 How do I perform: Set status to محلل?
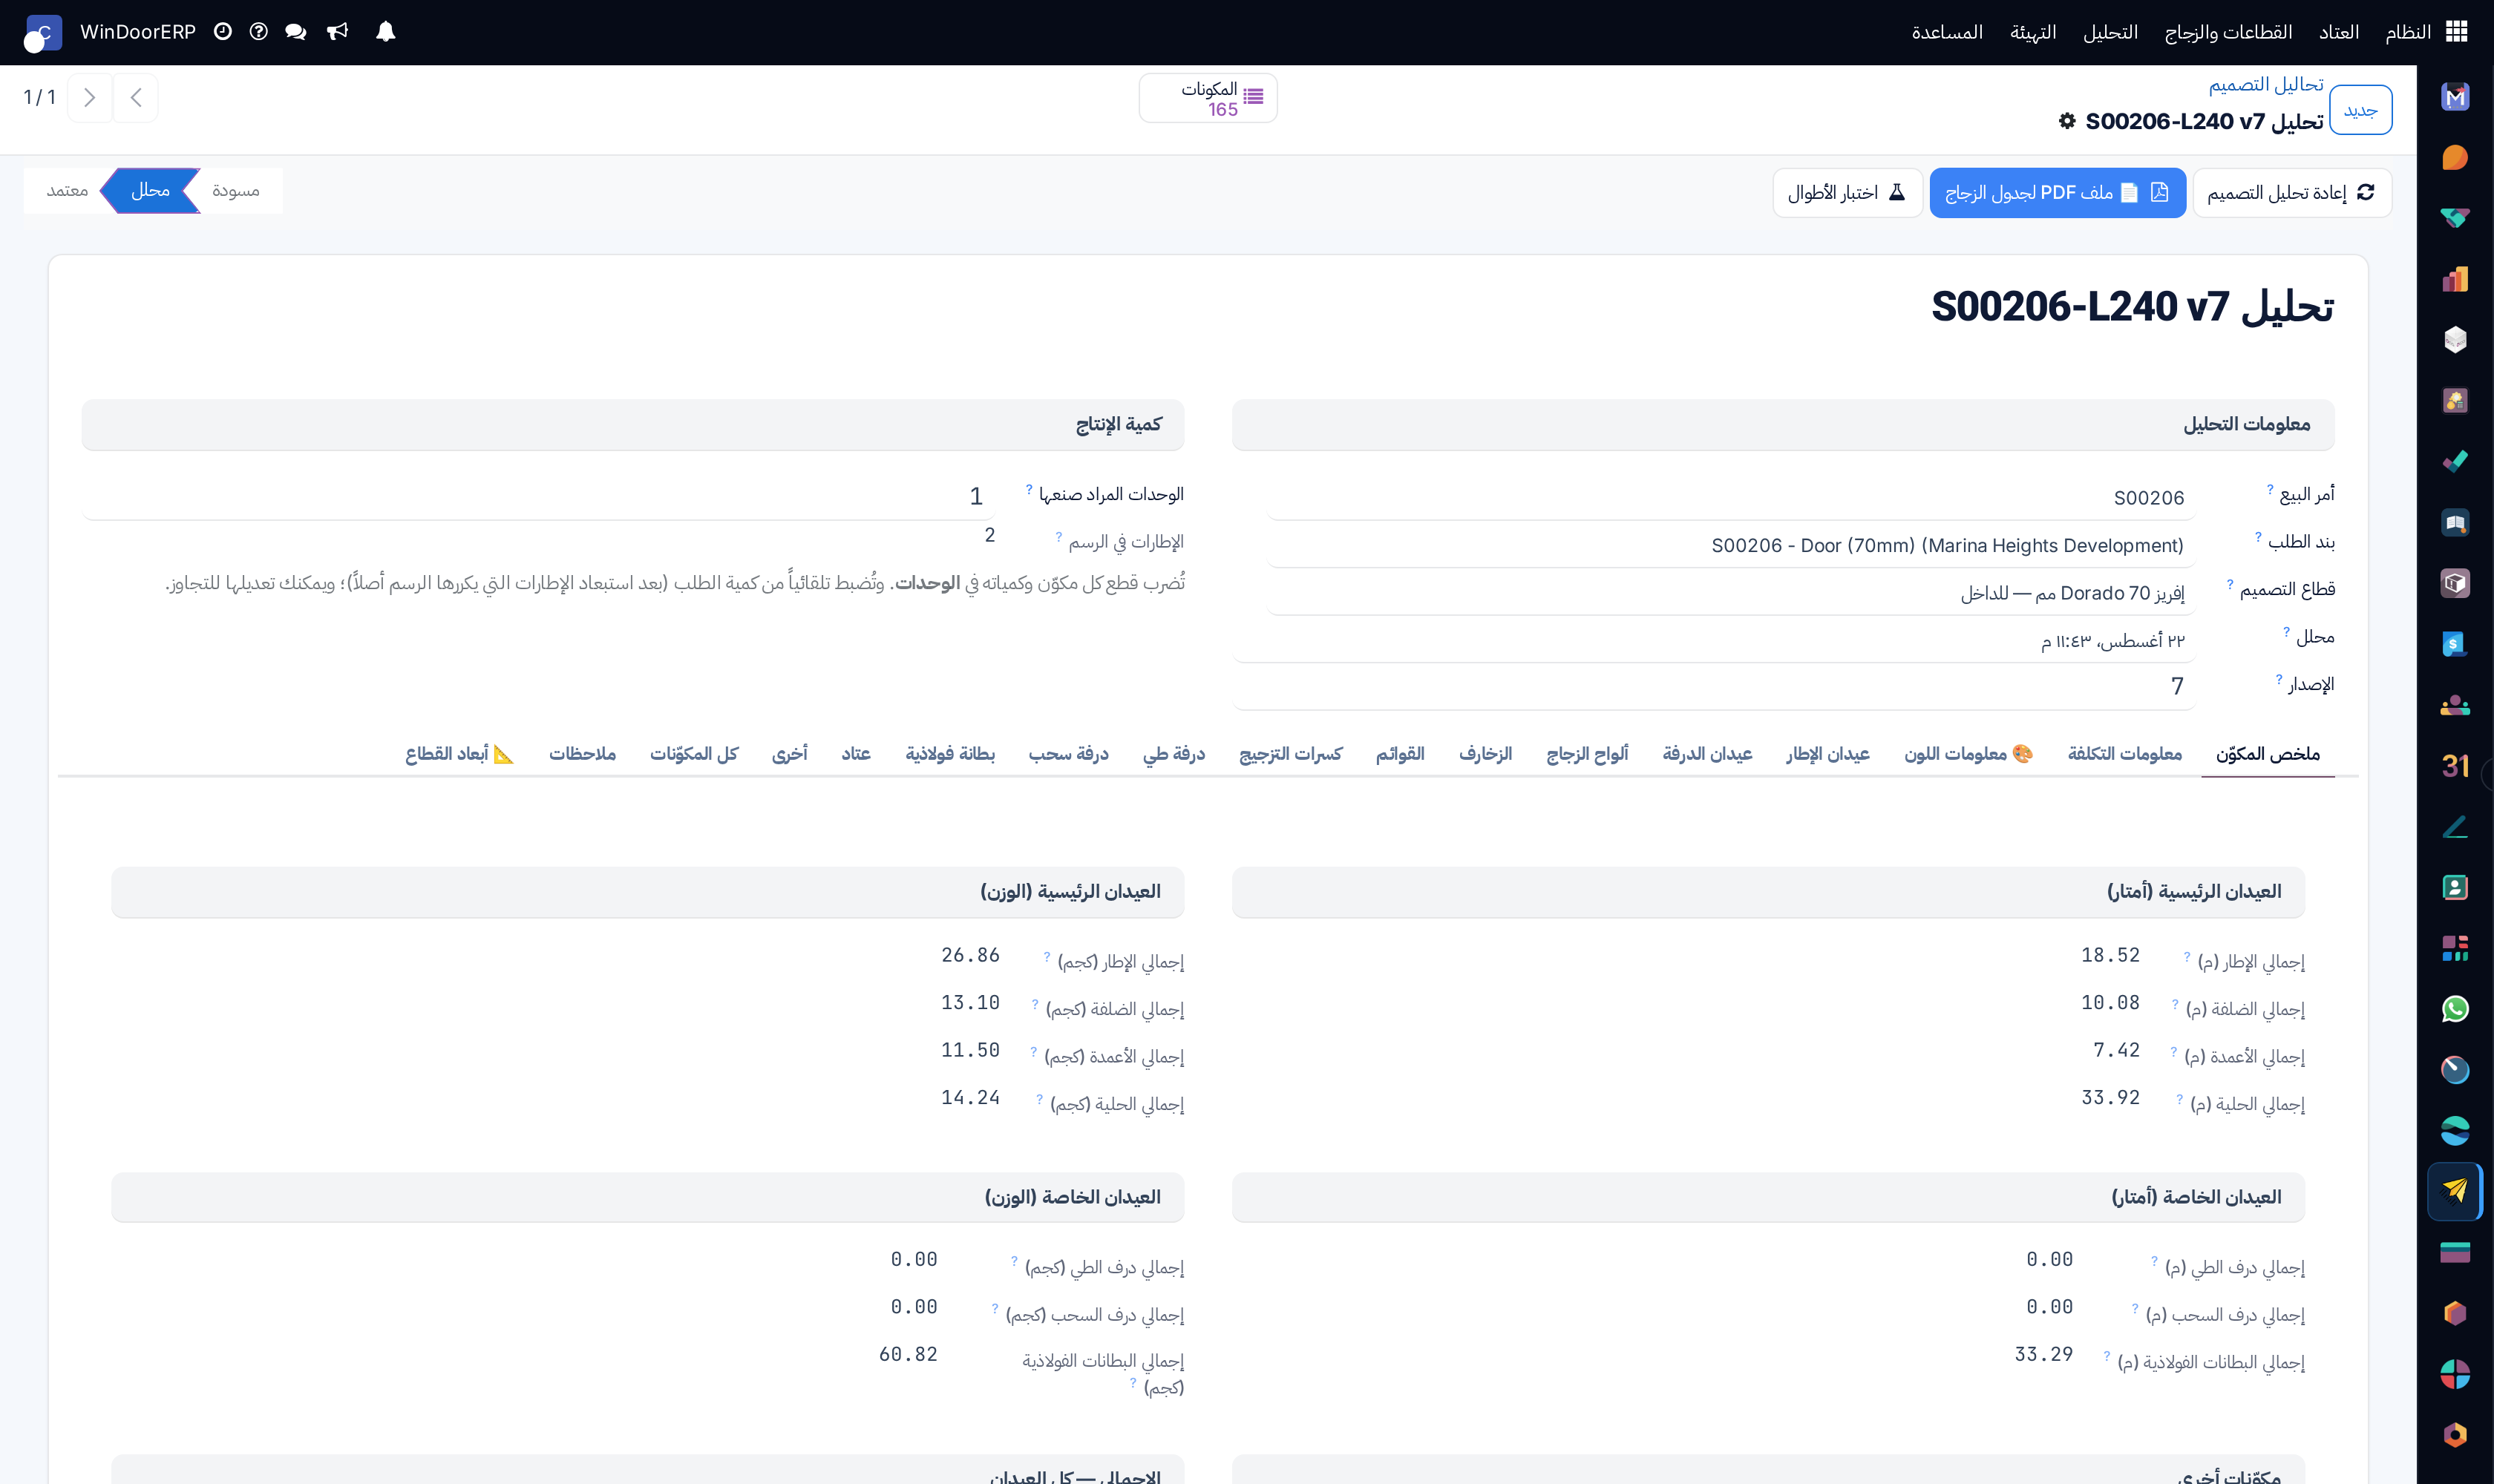(x=150, y=190)
